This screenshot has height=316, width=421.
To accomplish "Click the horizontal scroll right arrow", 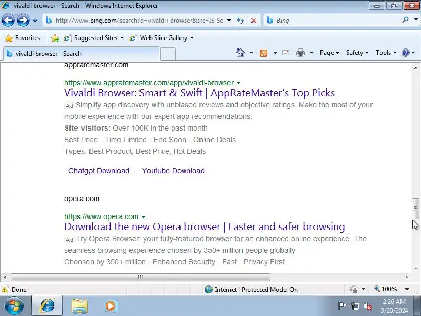I will [406, 277].
